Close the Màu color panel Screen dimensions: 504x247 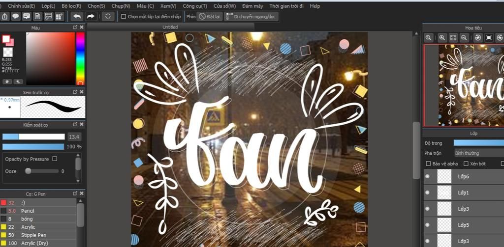82,27
